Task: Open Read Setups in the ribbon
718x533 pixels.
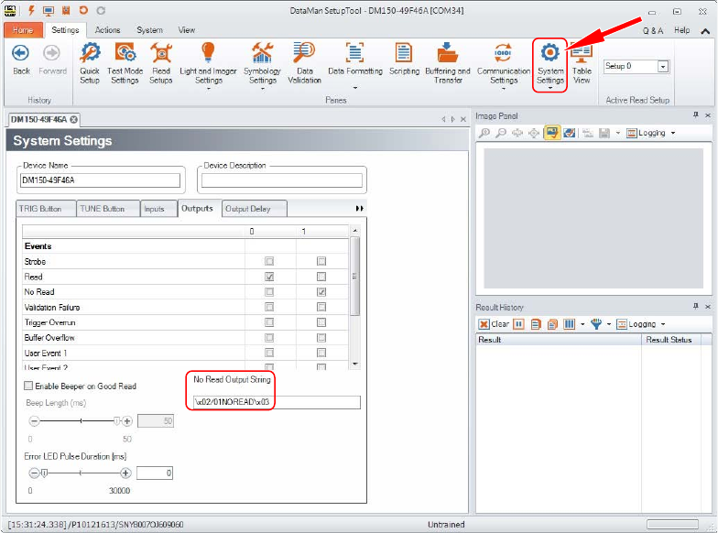Action: 161,62
